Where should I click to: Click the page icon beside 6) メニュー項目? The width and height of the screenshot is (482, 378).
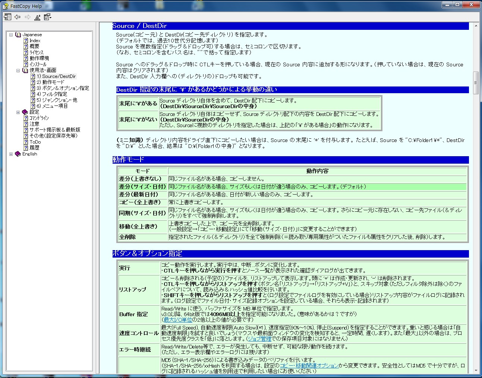point(33,106)
